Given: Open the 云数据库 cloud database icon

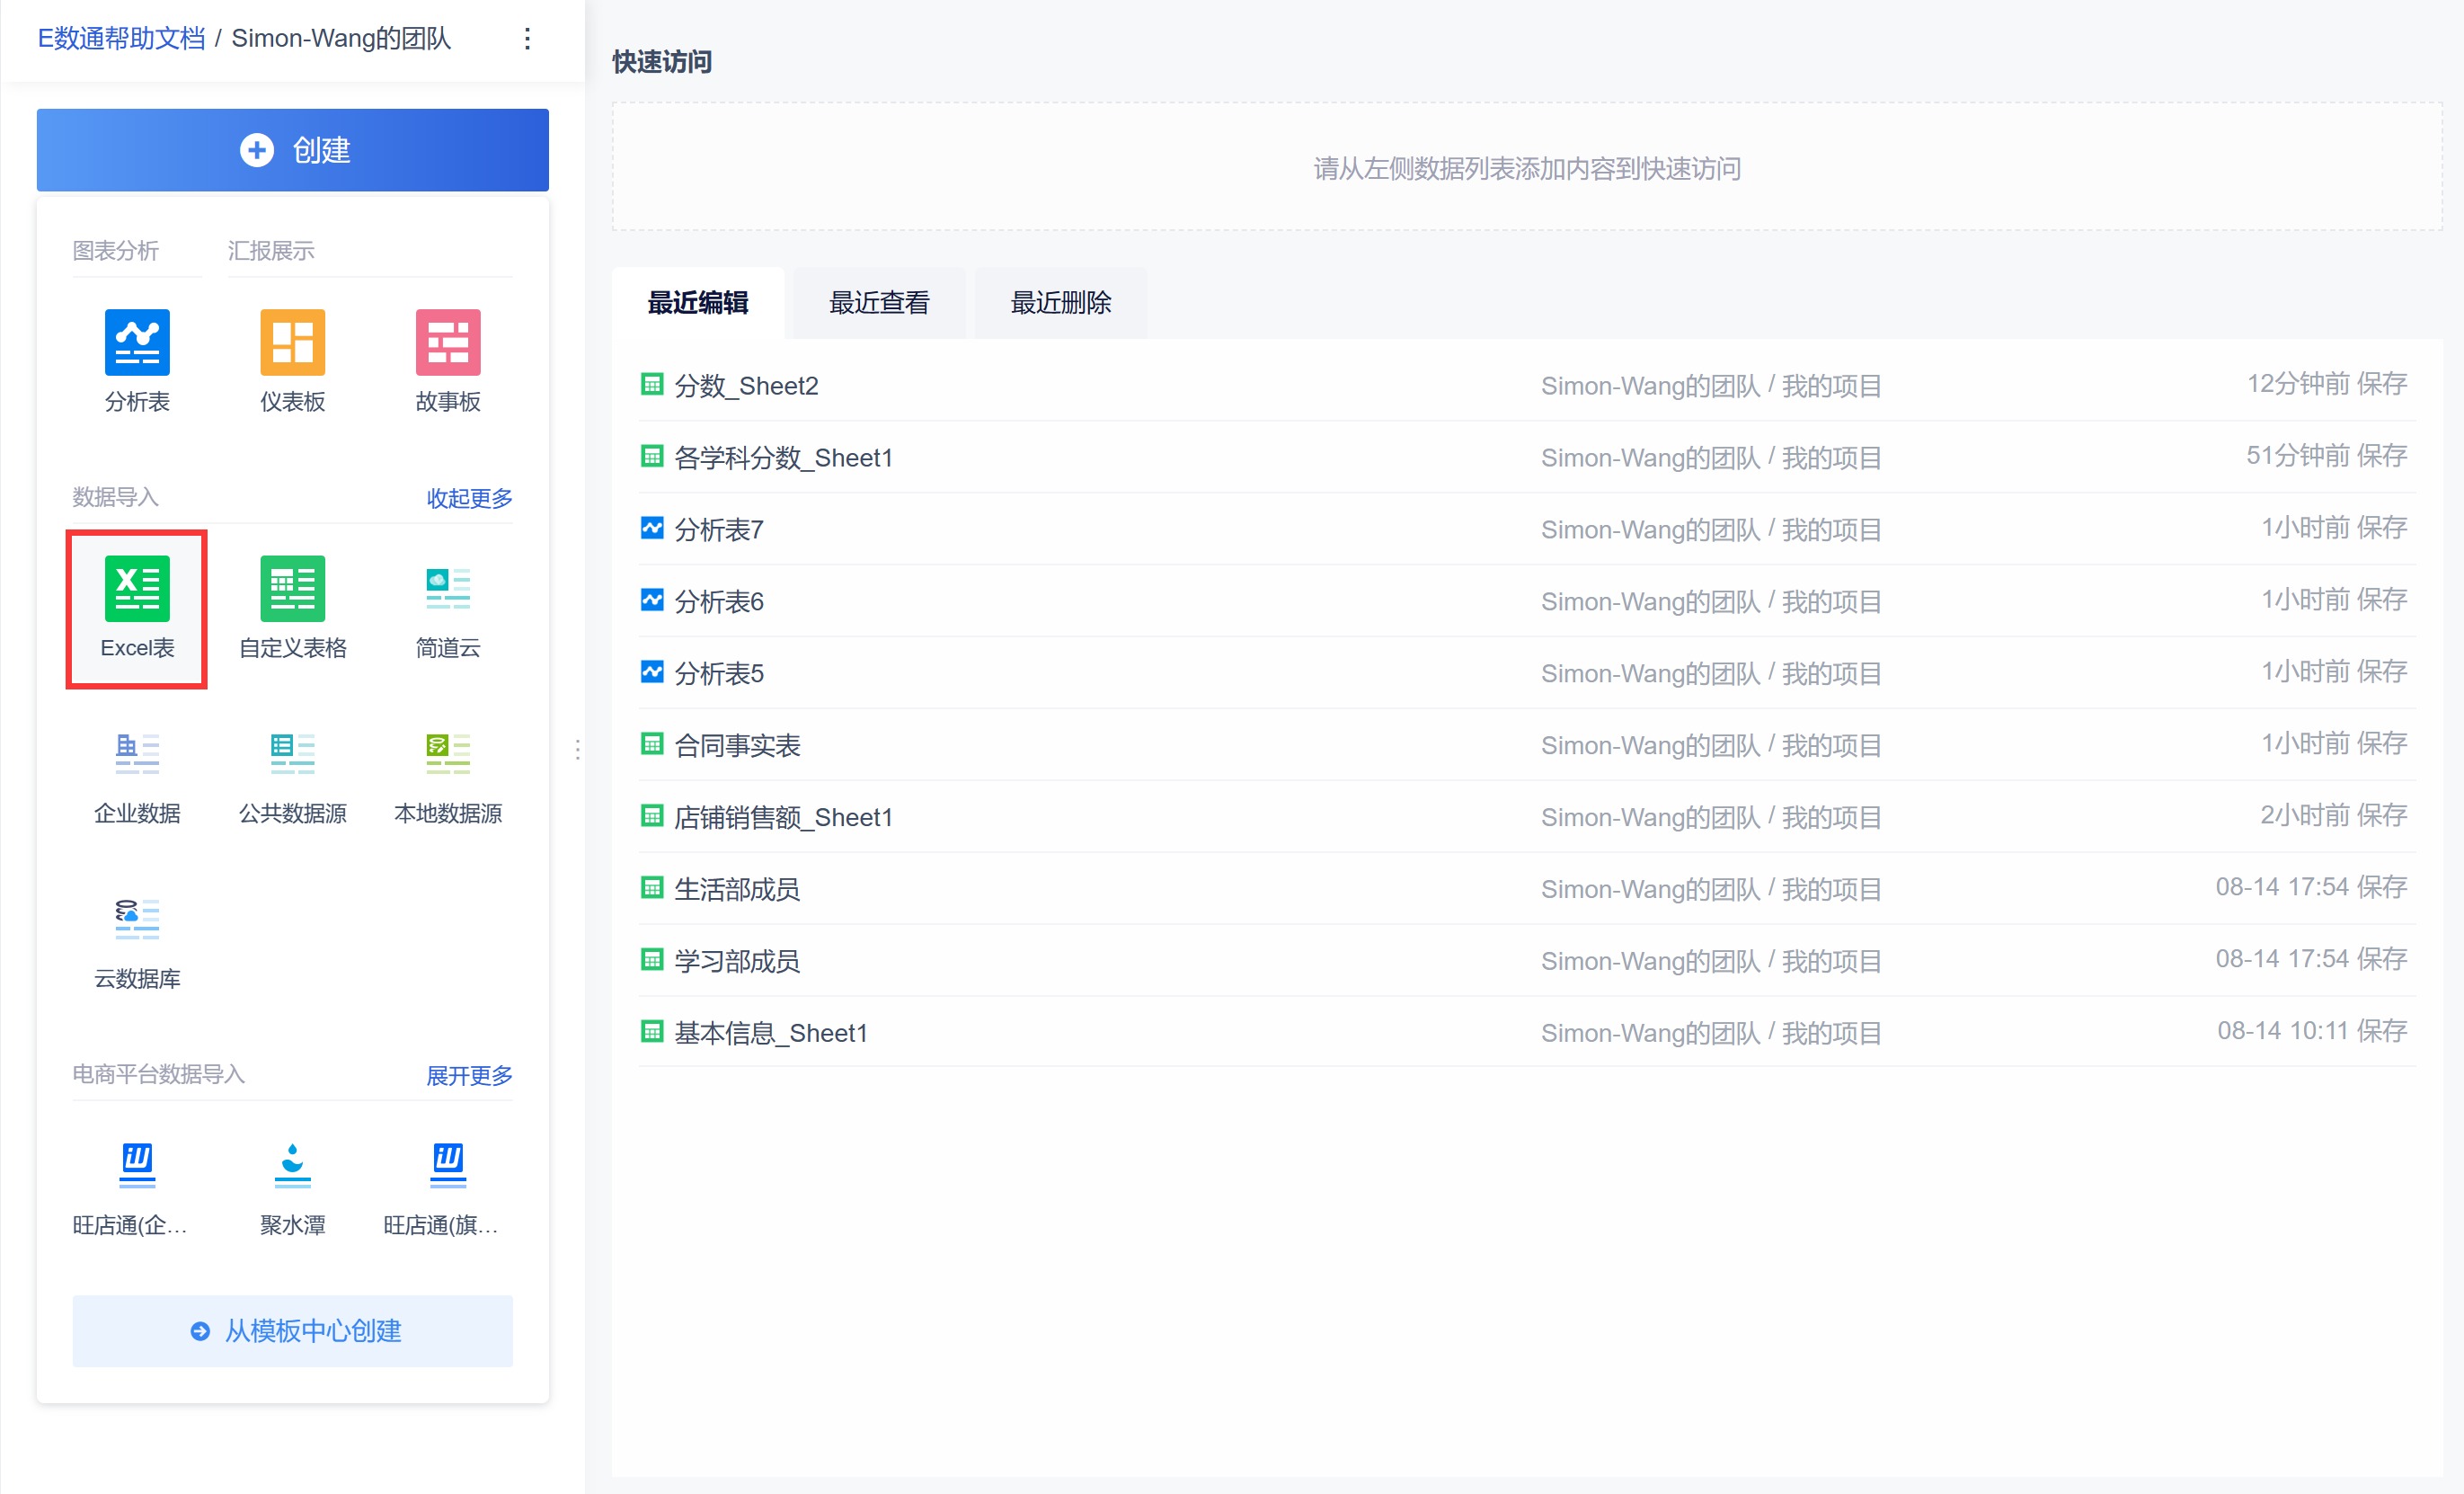Looking at the screenshot, I should pos(137,920).
